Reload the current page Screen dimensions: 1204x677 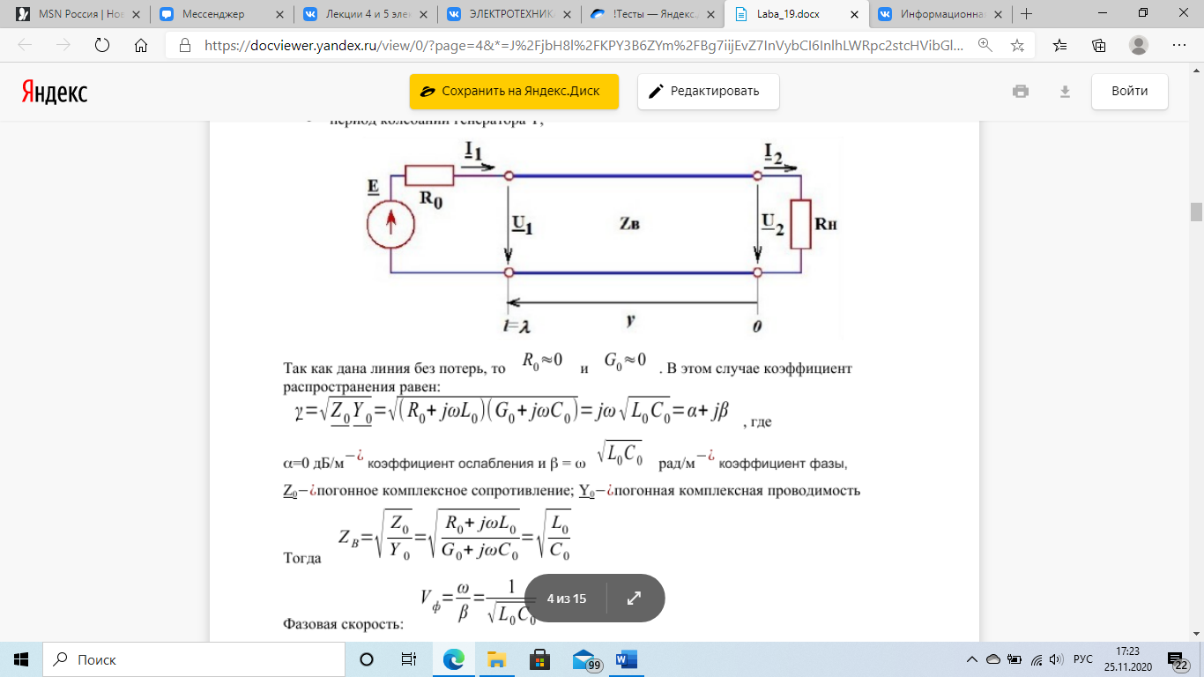pyautogui.click(x=101, y=46)
